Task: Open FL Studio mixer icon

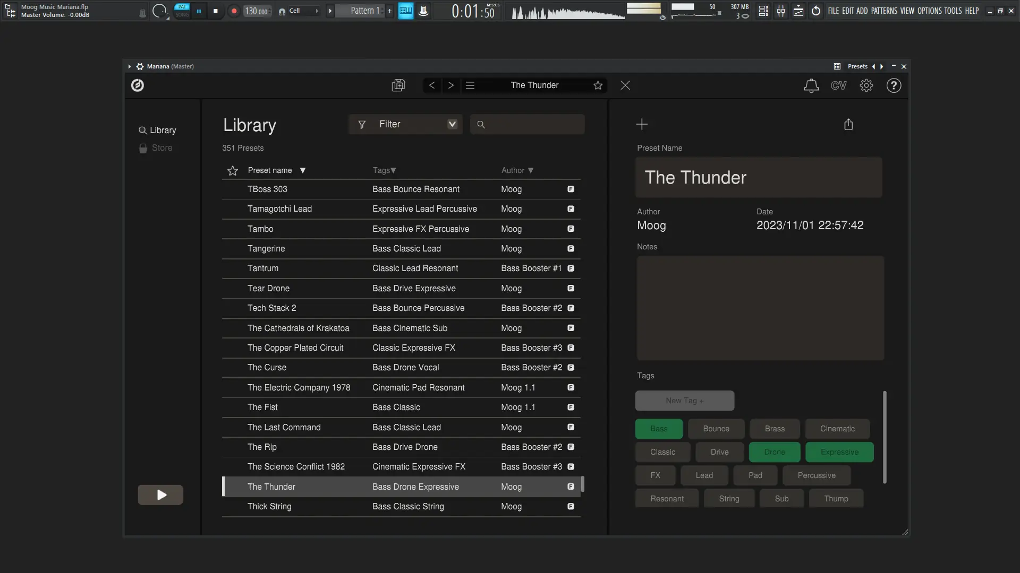Action: click(x=781, y=11)
